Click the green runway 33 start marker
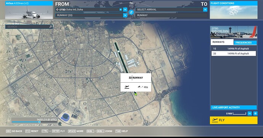Screen dimensions: 263x138 point(136,94)
